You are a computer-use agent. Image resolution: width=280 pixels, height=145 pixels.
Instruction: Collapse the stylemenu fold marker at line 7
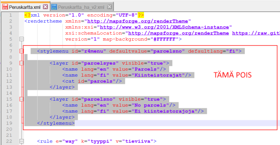click(22, 51)
